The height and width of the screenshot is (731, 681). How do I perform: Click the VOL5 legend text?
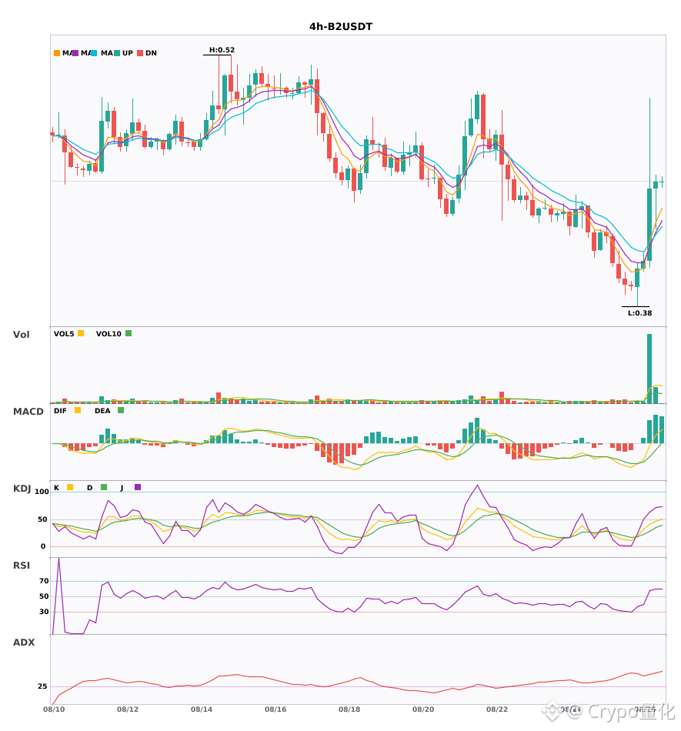[64, 334]
